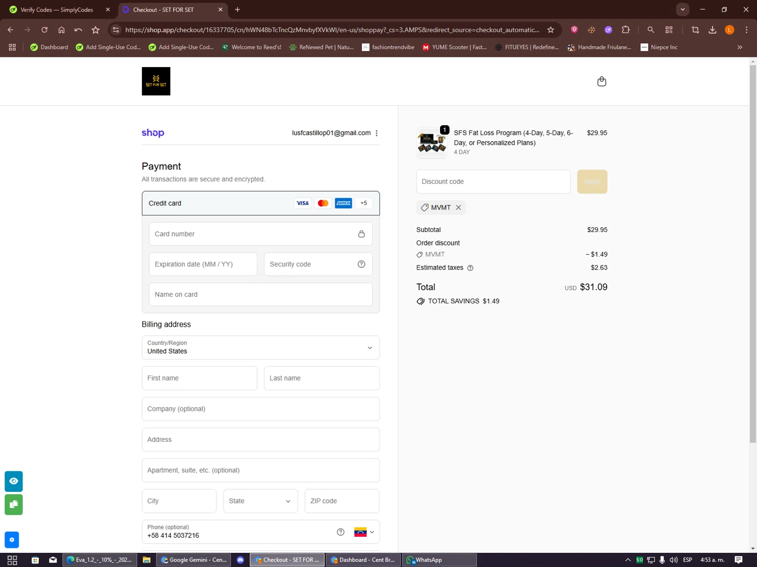
Task: Show more hidden bookmarks chevron
Action: click(740, 47)
